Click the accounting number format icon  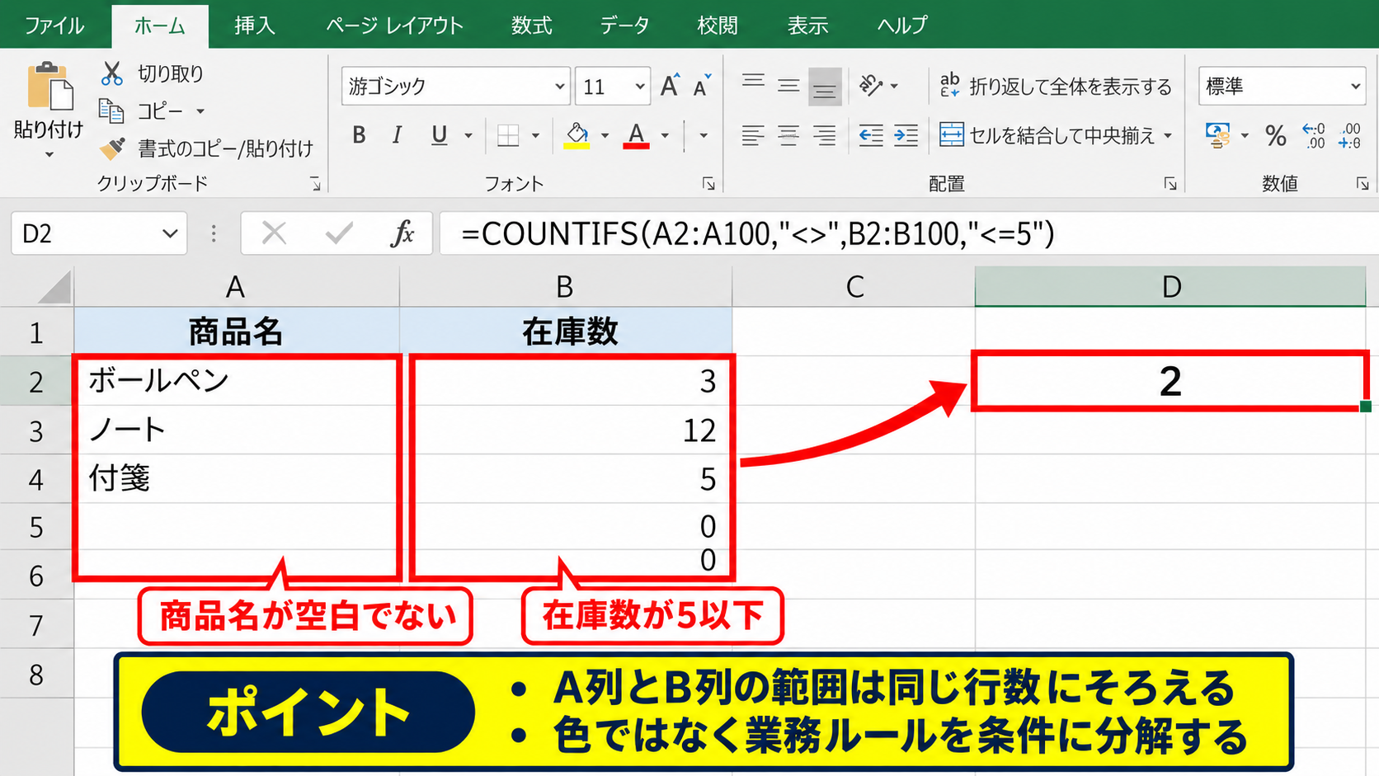(1217, 135)
